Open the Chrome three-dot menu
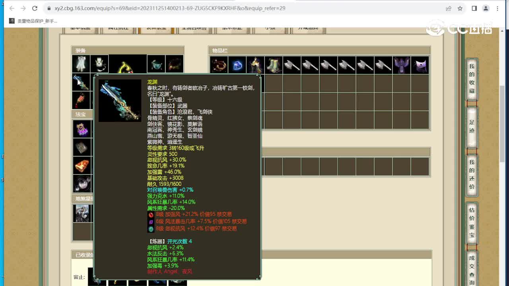 coord(497,8)
